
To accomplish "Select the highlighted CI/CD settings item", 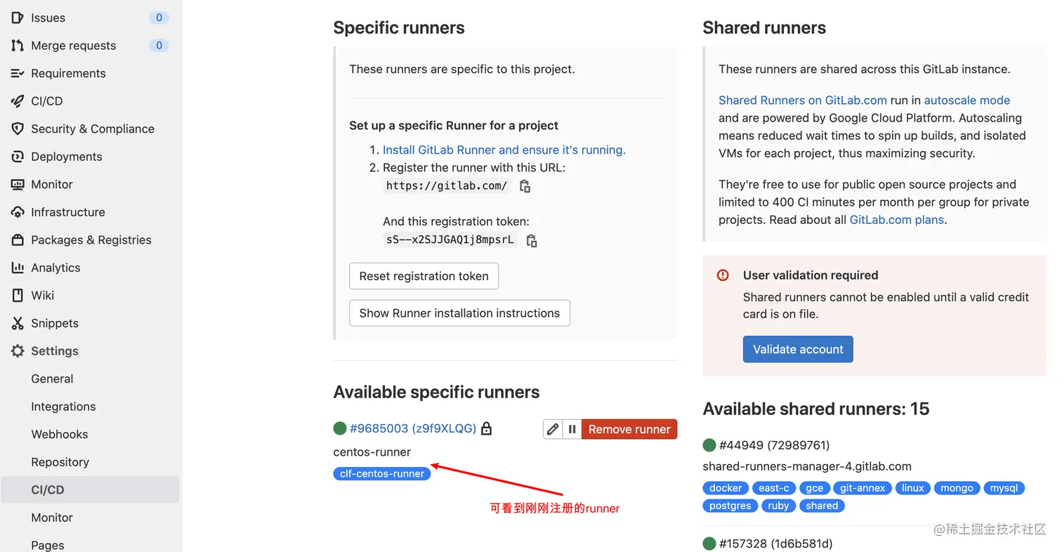I will click(90, 489).
